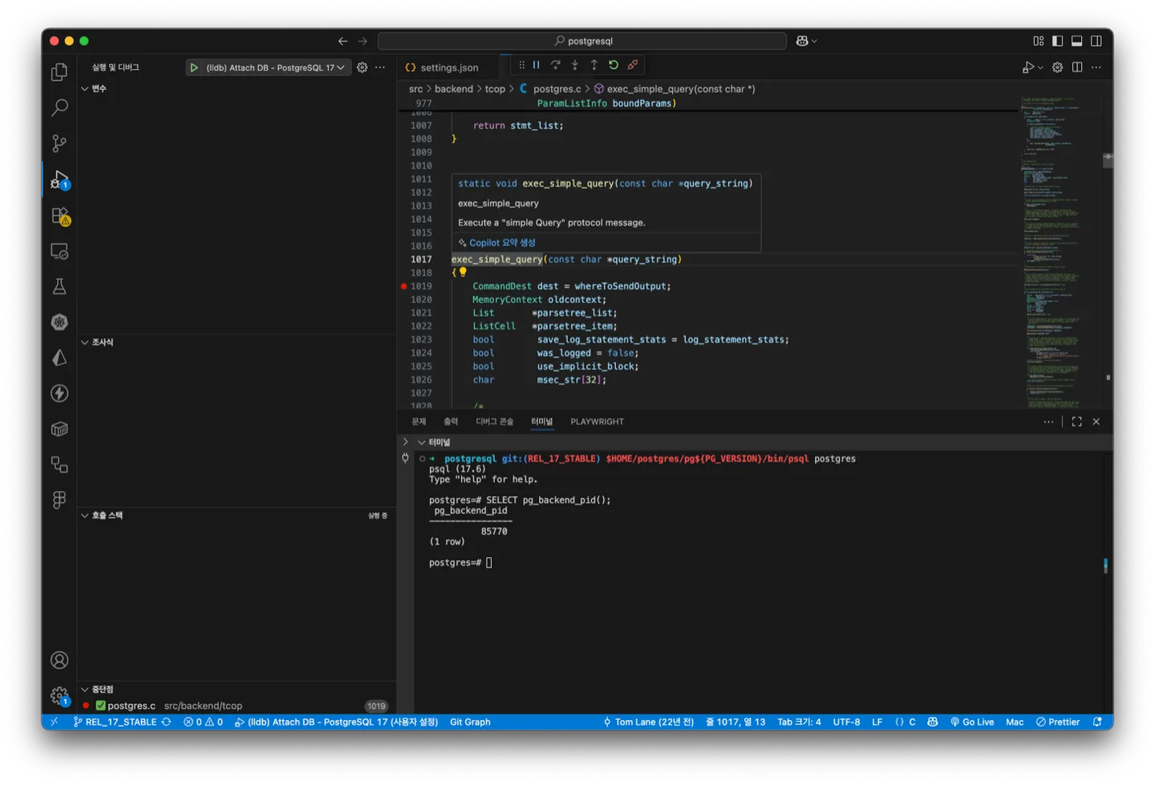Open the Figma view in activity bar

[59, 500]
